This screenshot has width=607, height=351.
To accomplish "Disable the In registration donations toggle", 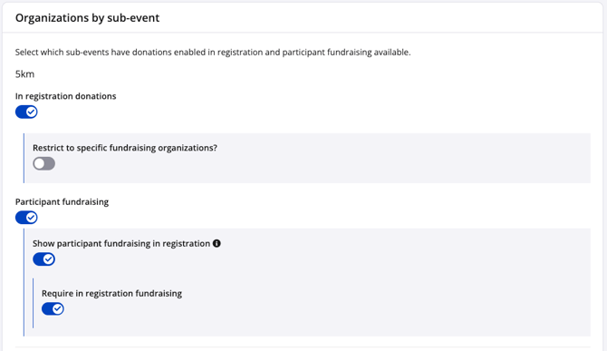I will point(26,112).
